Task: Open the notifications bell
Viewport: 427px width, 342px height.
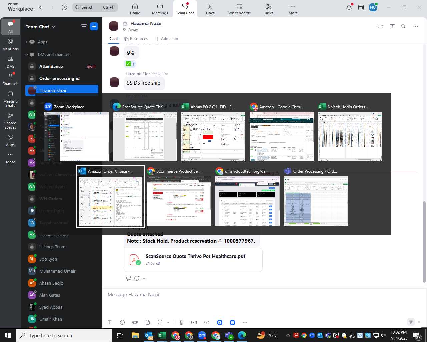Action: coord(349,7)
